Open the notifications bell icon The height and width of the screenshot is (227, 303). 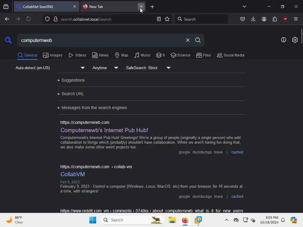[x=283, y=220]
